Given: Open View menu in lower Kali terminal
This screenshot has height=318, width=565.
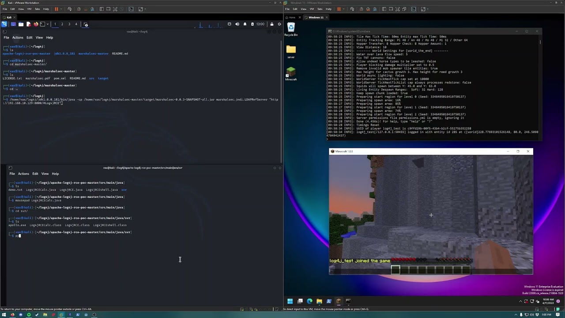Looking at the screenshot, I should click(45, 174).
